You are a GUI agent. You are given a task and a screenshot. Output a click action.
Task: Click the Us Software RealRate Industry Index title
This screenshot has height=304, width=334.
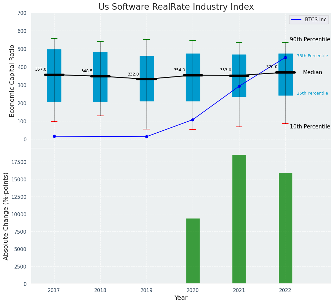[176, 7]
